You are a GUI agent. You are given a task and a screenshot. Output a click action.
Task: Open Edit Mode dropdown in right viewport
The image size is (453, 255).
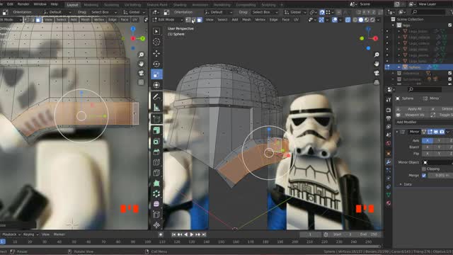pyautogui.click(x=168, y=20)
